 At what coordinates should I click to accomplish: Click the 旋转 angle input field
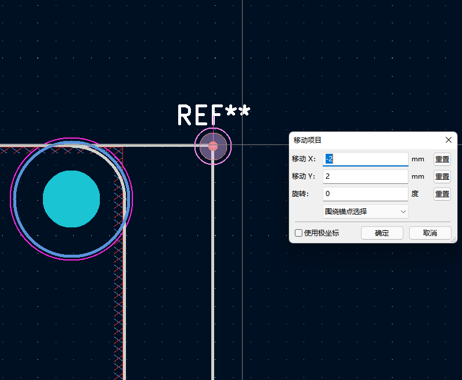365,194
